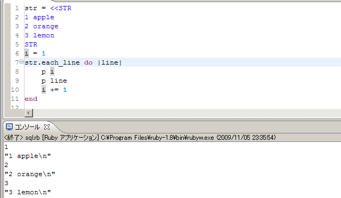Click the editor horizontal scrollbar track
The height and width of the screenshot is (198, 341).
pyautogui.click(x=186, y=113)
